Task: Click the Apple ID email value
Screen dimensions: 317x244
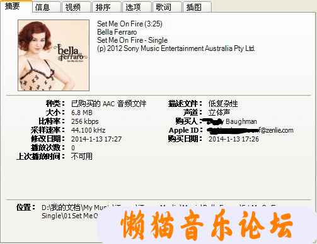Action: pyautogui.click(x=250, y=130)
